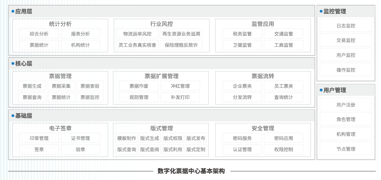This screenshot has width=381, height=180.
Task: Select the 企业票夹 item
Action: (242, 86)
